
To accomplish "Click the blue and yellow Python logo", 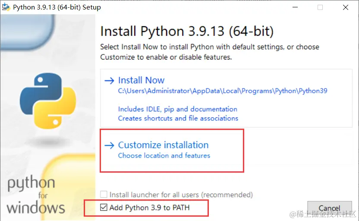I will click(48, 101).
